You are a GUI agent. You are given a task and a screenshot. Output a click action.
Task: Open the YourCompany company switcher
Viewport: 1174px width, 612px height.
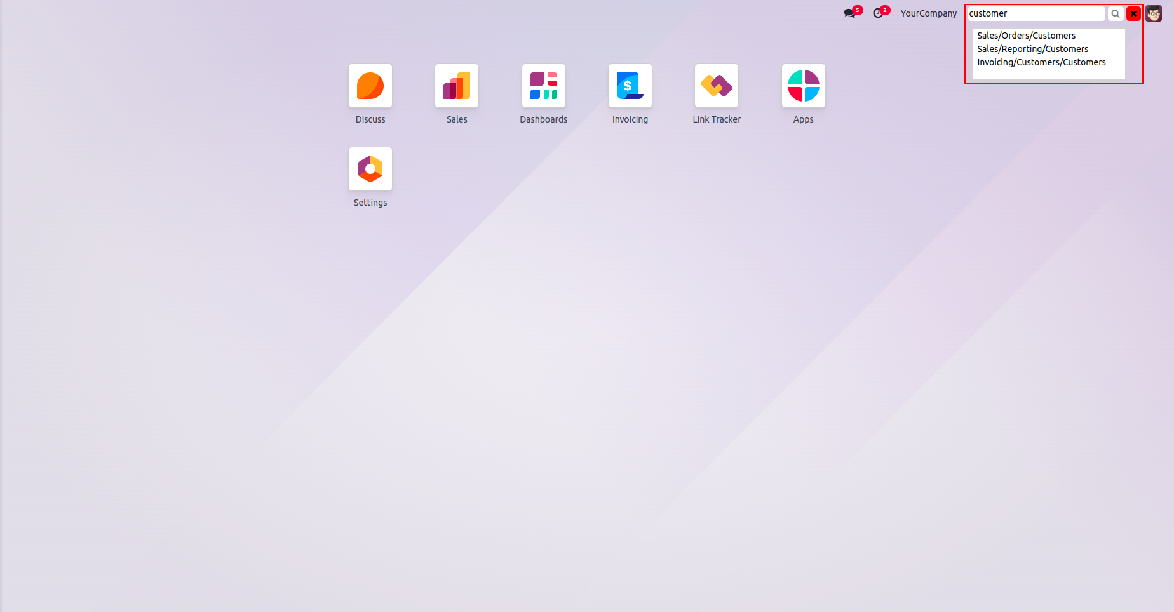pos(928,13)
